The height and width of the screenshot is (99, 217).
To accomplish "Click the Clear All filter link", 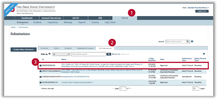I will coord(125,54).
